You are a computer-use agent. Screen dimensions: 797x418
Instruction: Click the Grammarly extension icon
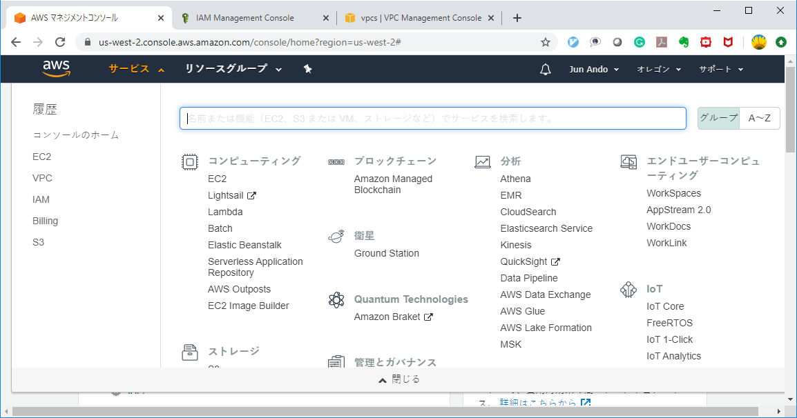[640, 42]
